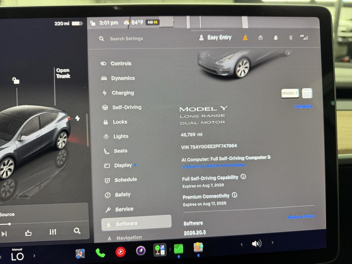The width and height of the screenshot is (352, 264).
Task: Increase volume with right arrow
Action: pos(272,243)
